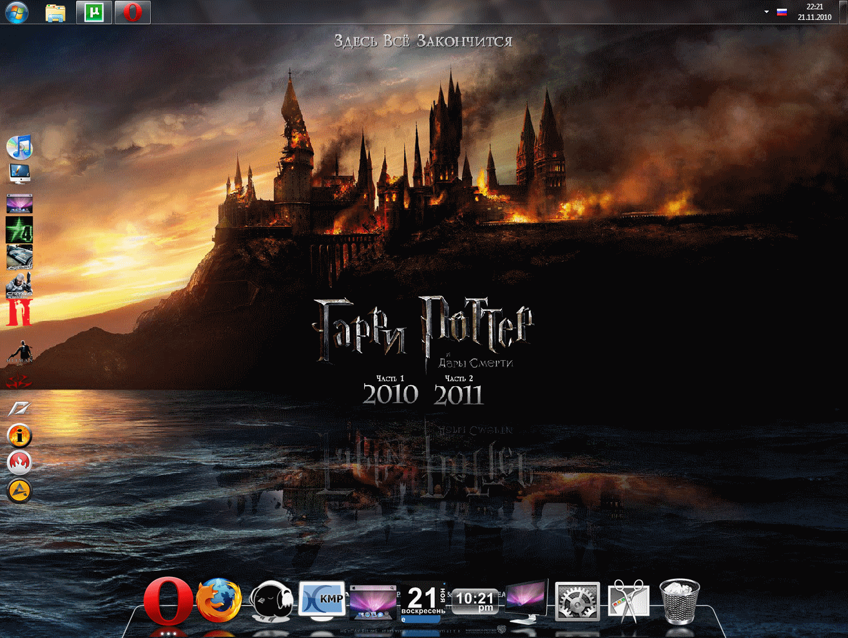This screenshot has width=848, height=638.
Task: Open the red Hitman emblem shortcut
Action: click(19, 381)
